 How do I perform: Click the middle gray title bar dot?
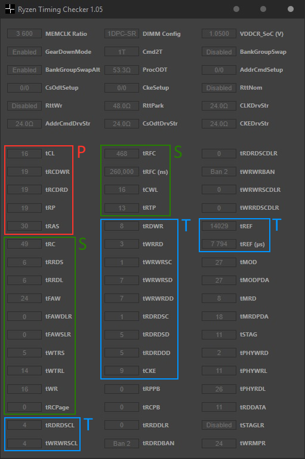coord(263,9)
